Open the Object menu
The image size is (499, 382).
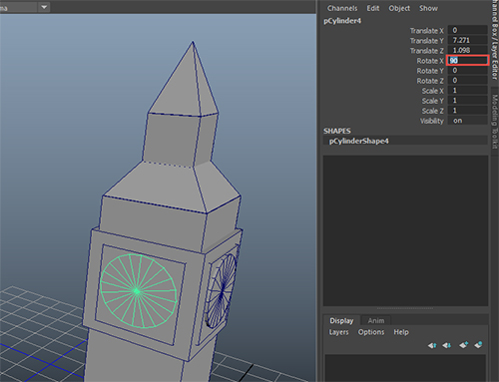tap(399, 8)
